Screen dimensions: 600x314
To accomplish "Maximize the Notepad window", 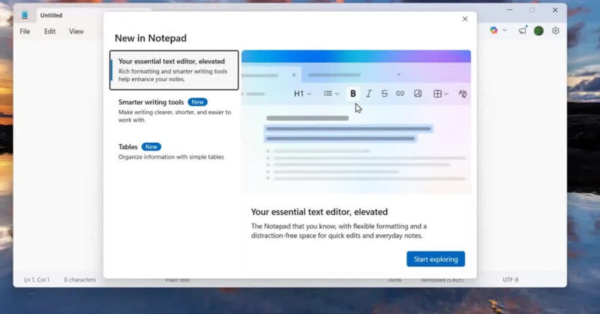I will tap(532, 10).
